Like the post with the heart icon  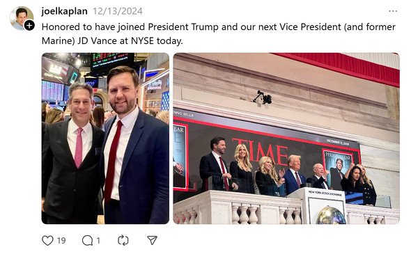[47, 240]
